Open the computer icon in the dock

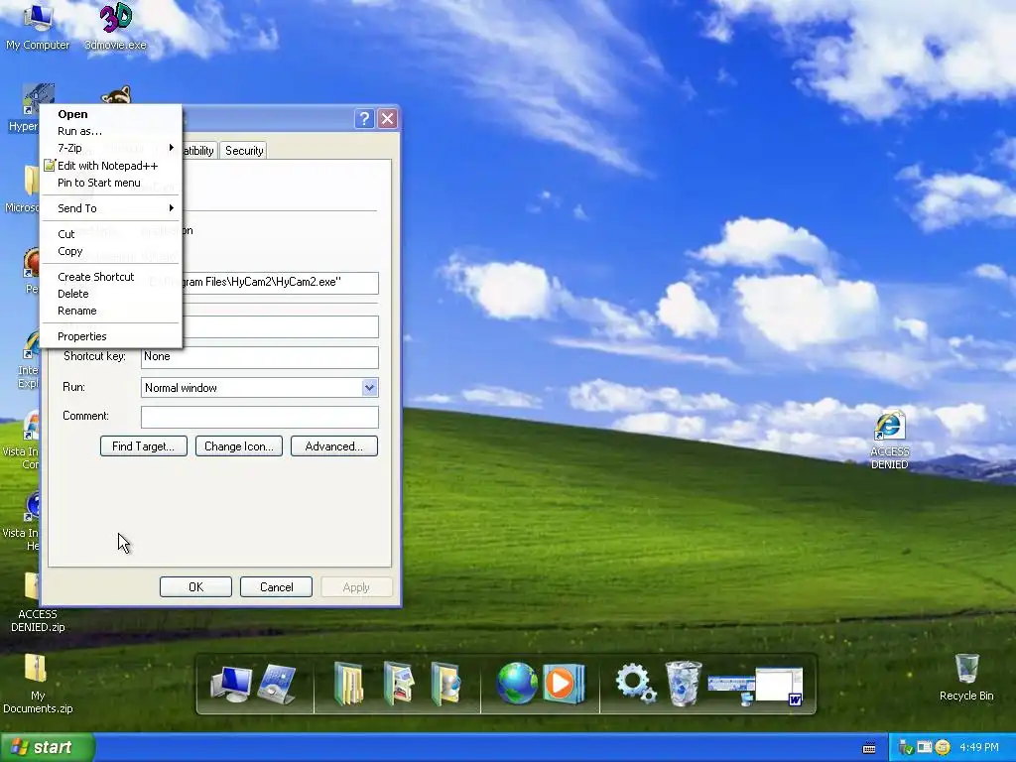coord(231,684)
